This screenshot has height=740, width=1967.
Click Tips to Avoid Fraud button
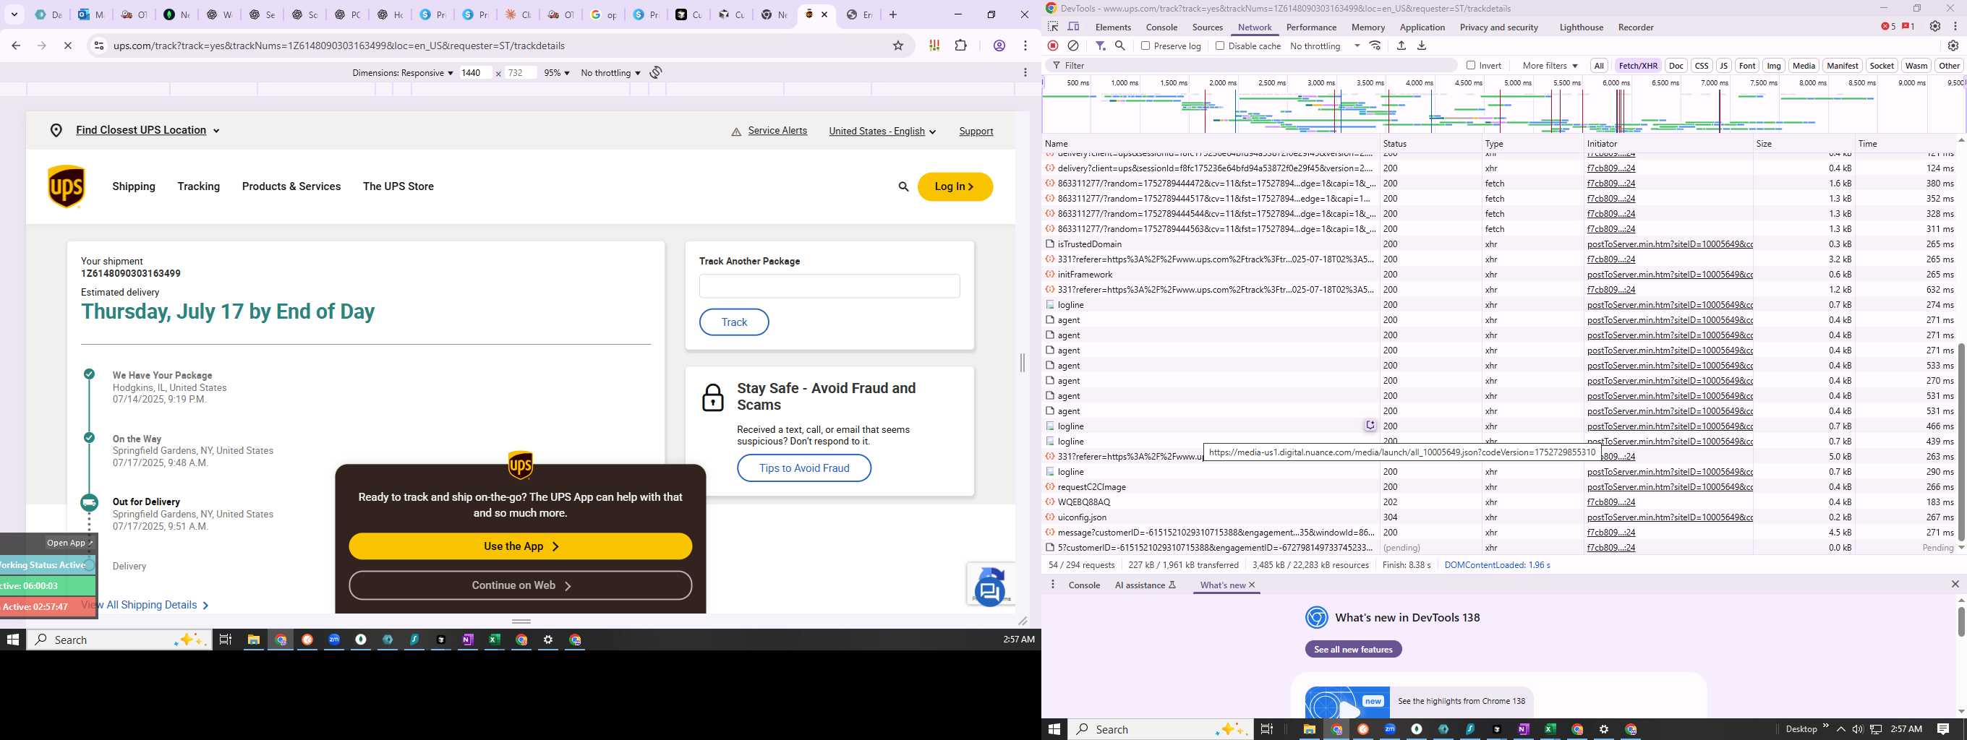[x=804, y=468]
